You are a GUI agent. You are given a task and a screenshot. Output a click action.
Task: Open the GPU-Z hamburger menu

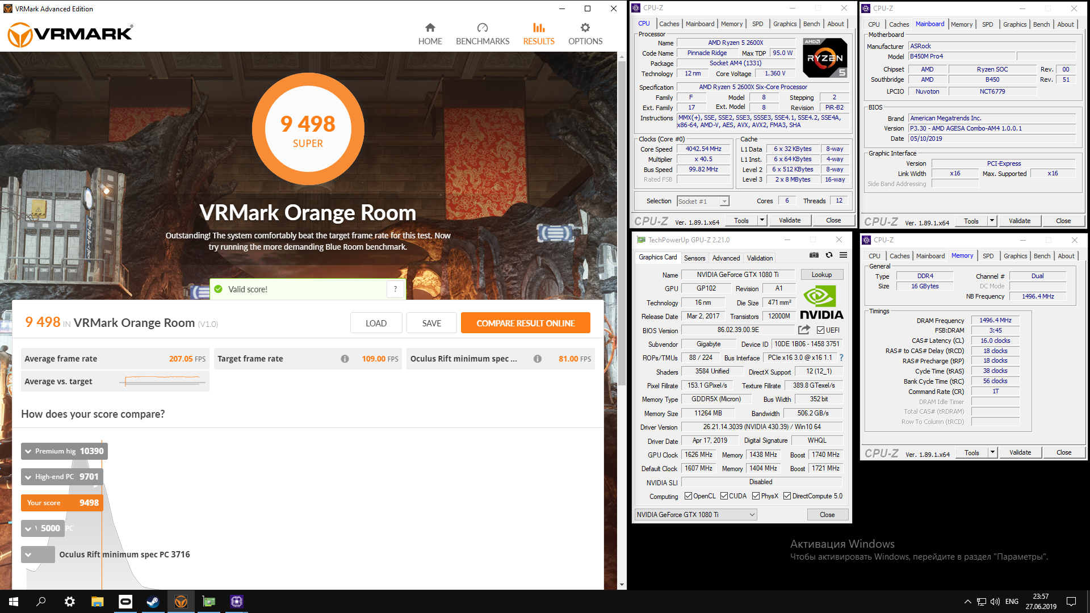(x=844, y=255)
